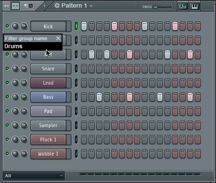Click the undo arrow icon in toolbar
Screen dimensions: 216x183
26,6
